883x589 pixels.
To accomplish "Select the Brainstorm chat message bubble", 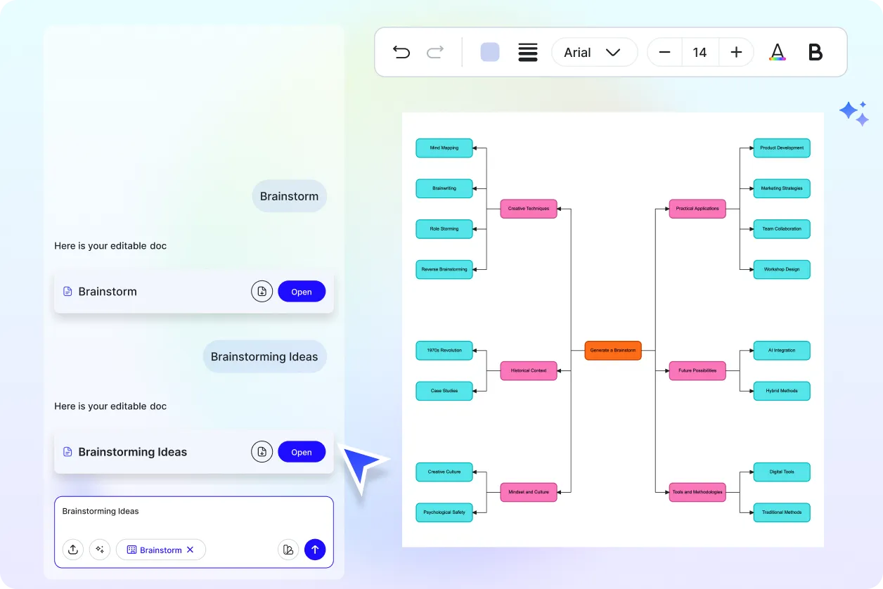I will [x=289, y=196].
